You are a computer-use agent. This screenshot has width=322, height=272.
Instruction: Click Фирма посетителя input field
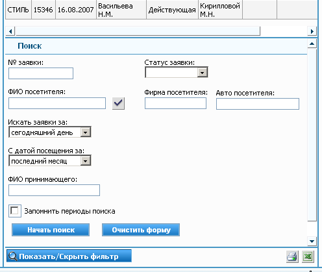tap(175, 103)
